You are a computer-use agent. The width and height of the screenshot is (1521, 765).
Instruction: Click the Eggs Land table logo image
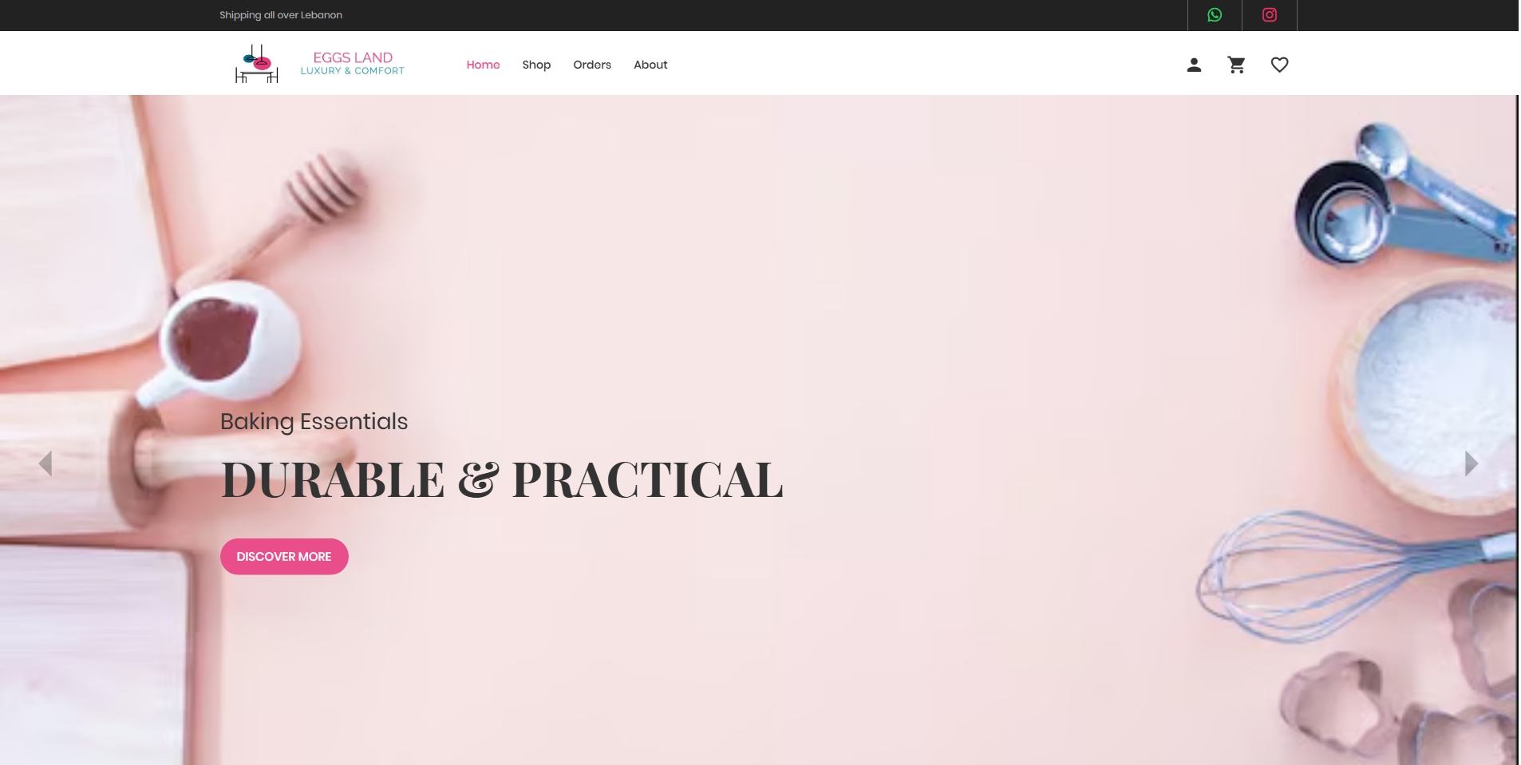click(257, 64)
